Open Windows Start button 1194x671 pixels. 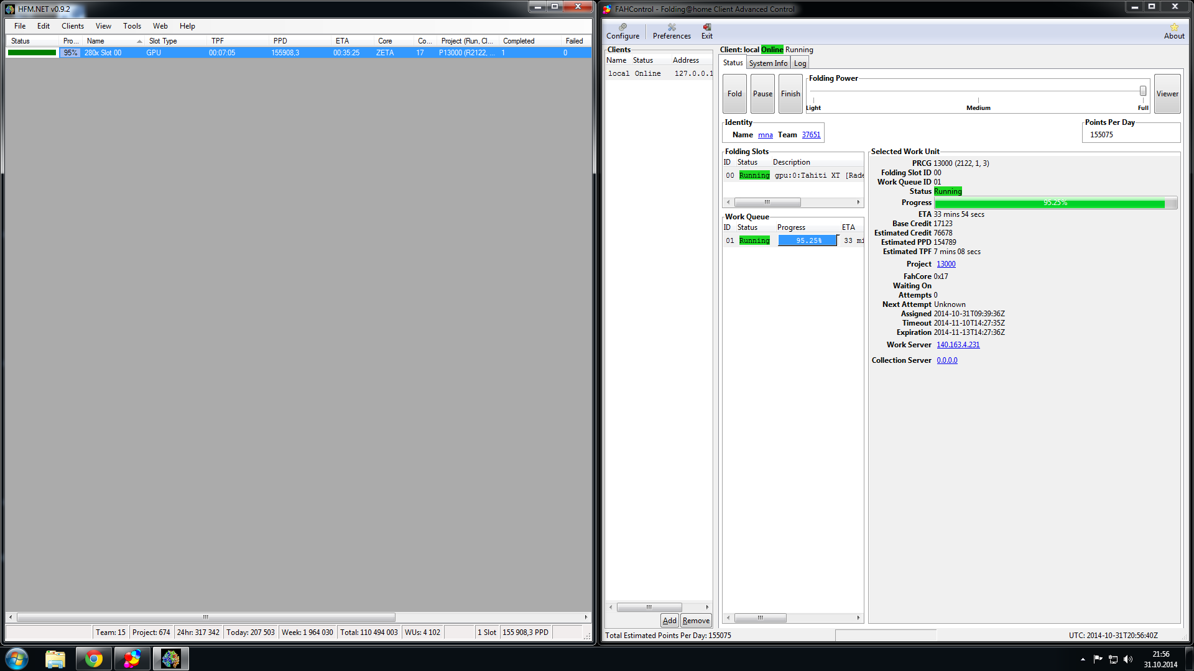pyautogui.click(x=17, y=659)
